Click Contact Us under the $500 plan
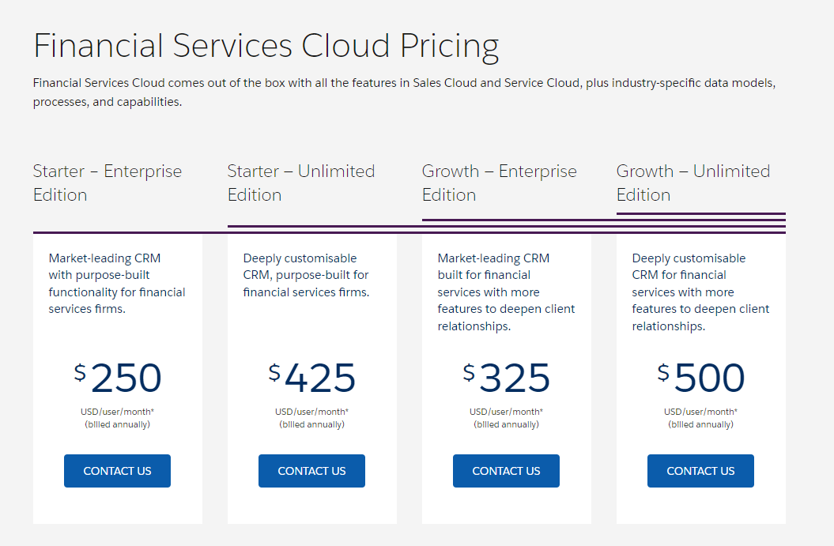834x546 pixels. pyautogui.click(x=700, y=470)
